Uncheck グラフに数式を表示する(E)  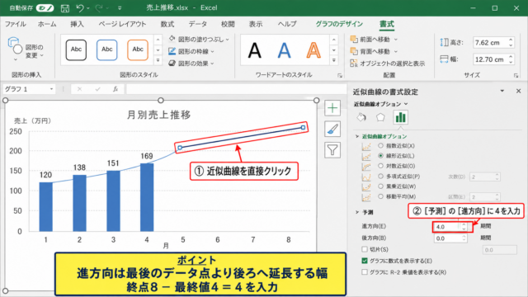[x=365, y=261]
